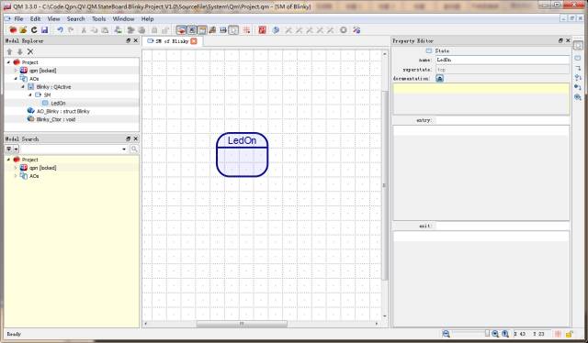Screen dimensions: 588x343
Task: Click the Redo arrow icon
Action: click(71, 30)
